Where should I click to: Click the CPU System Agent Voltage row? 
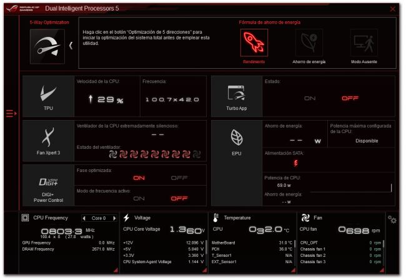pyautogui.click(x=164, y=262)
